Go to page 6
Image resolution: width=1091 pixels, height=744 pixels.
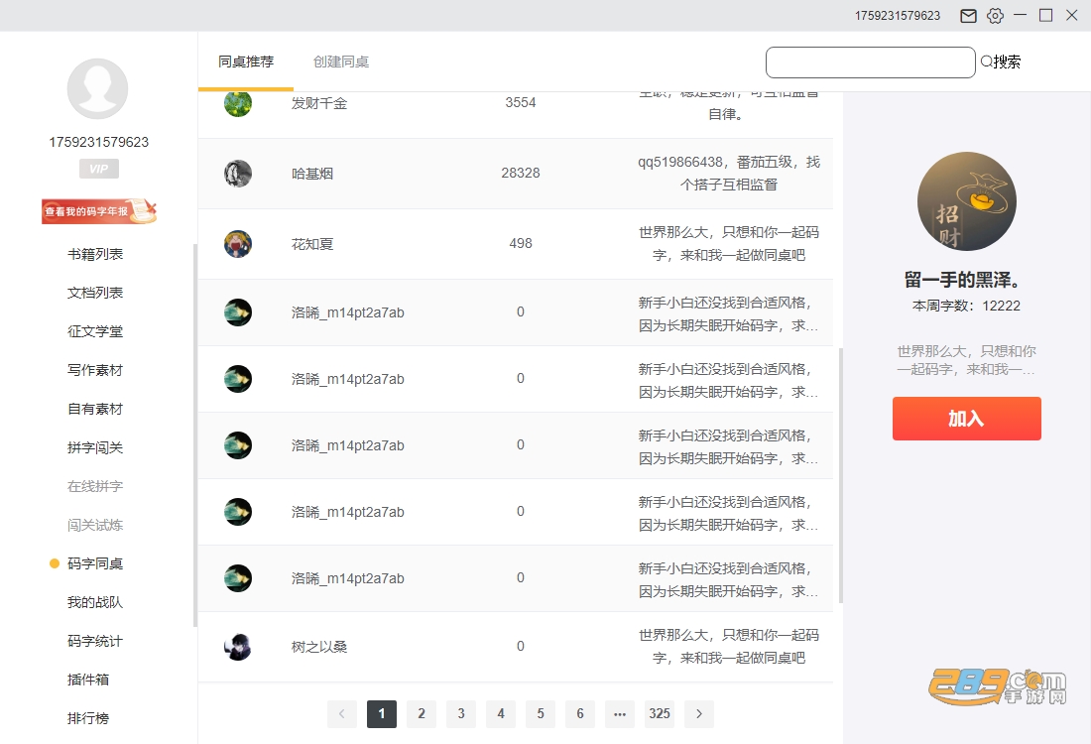tap(579, 714)
